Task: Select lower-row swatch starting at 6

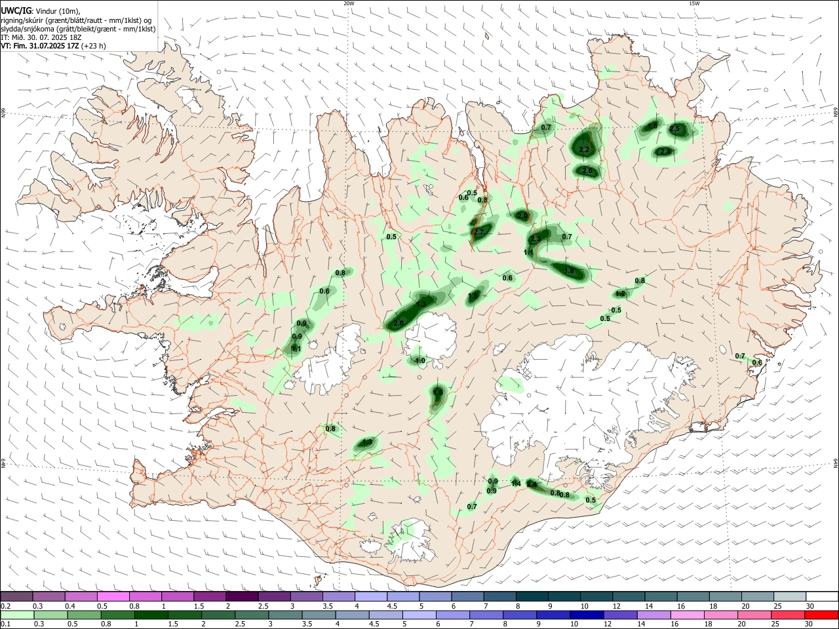Action: (452, 615)
